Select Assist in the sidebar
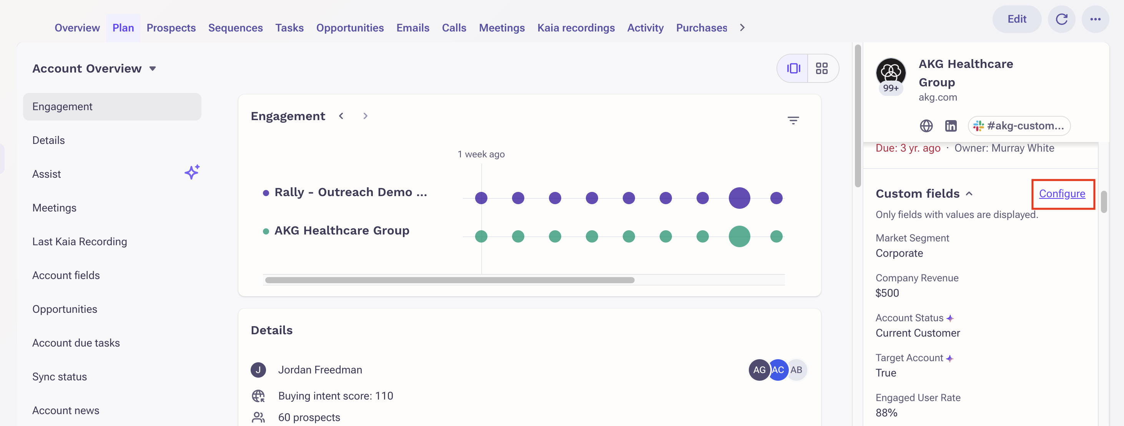 click(x=112, y=174)
